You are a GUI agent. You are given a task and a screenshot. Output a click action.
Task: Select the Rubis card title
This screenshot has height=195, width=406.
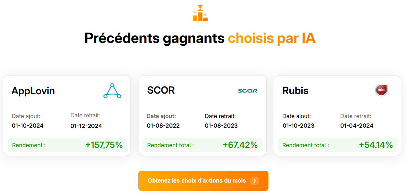(295, 91)
